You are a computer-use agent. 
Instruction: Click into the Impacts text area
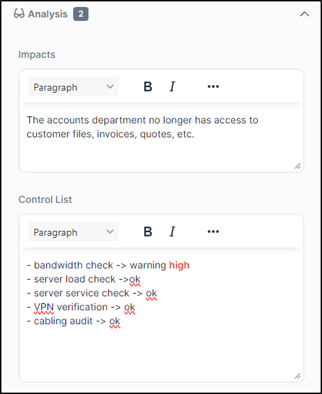[161, 137]
